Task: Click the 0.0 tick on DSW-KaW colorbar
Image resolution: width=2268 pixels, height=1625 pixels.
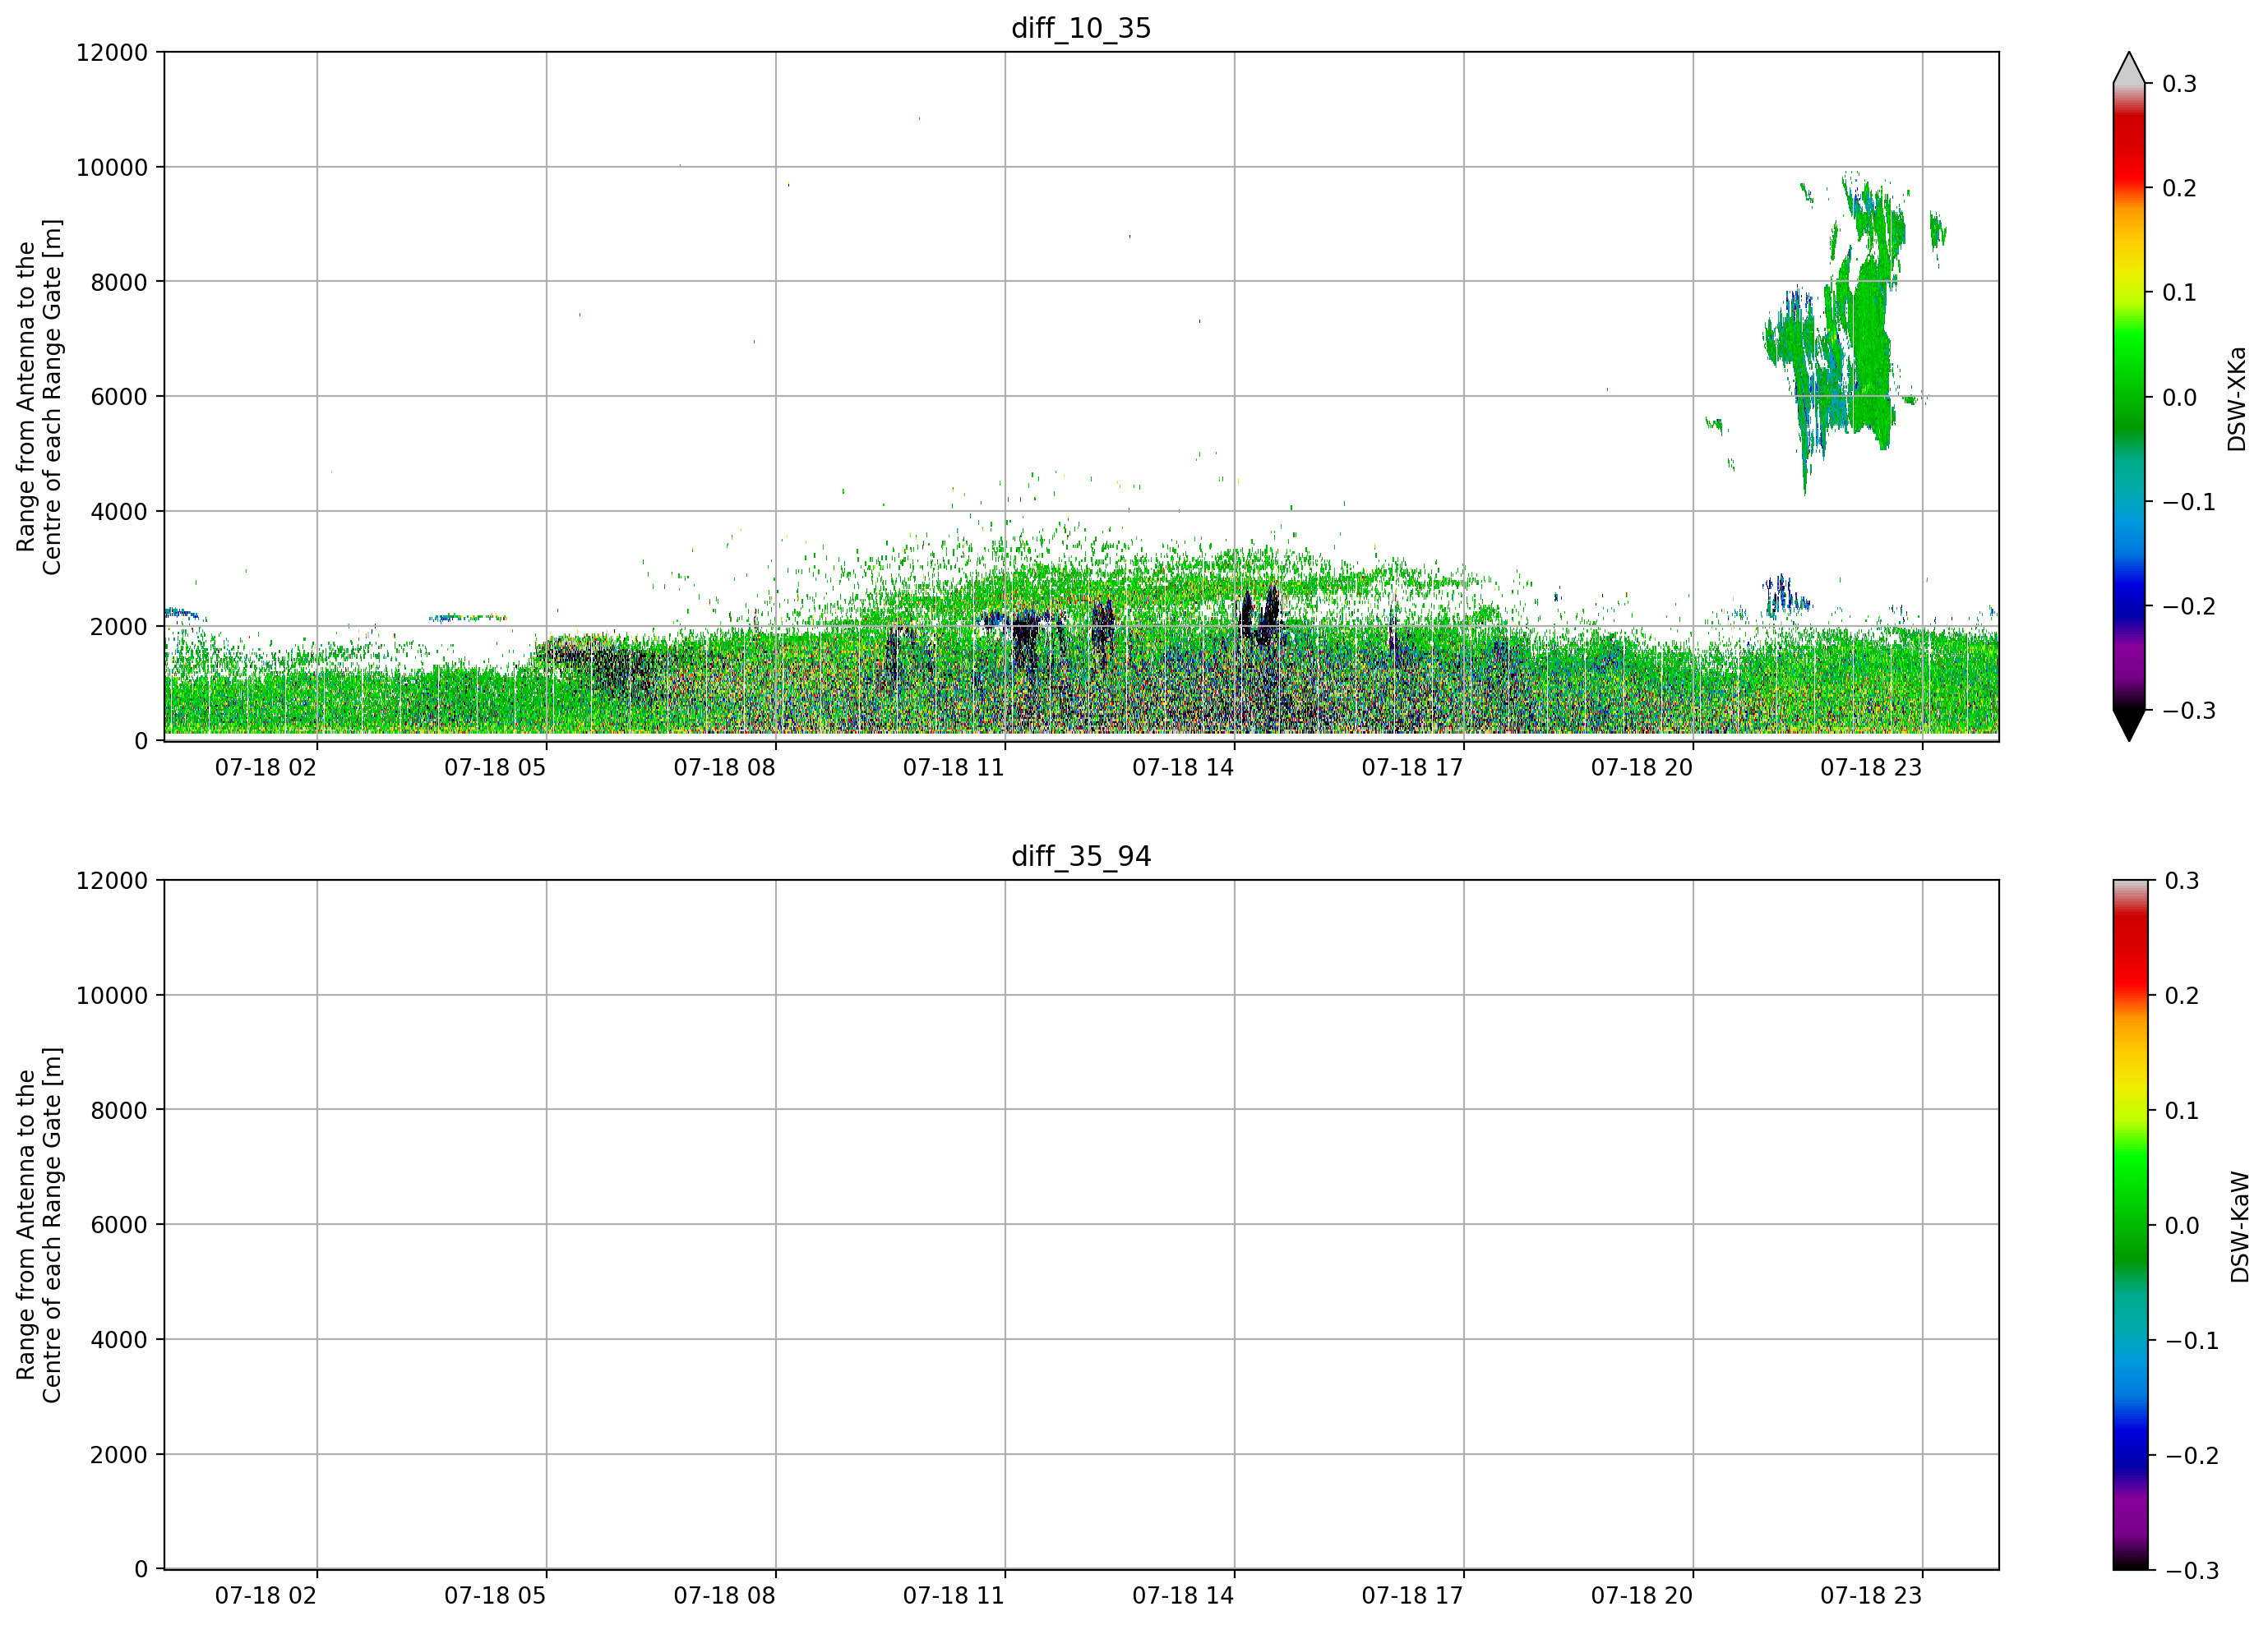Action: point(2182,1225)
